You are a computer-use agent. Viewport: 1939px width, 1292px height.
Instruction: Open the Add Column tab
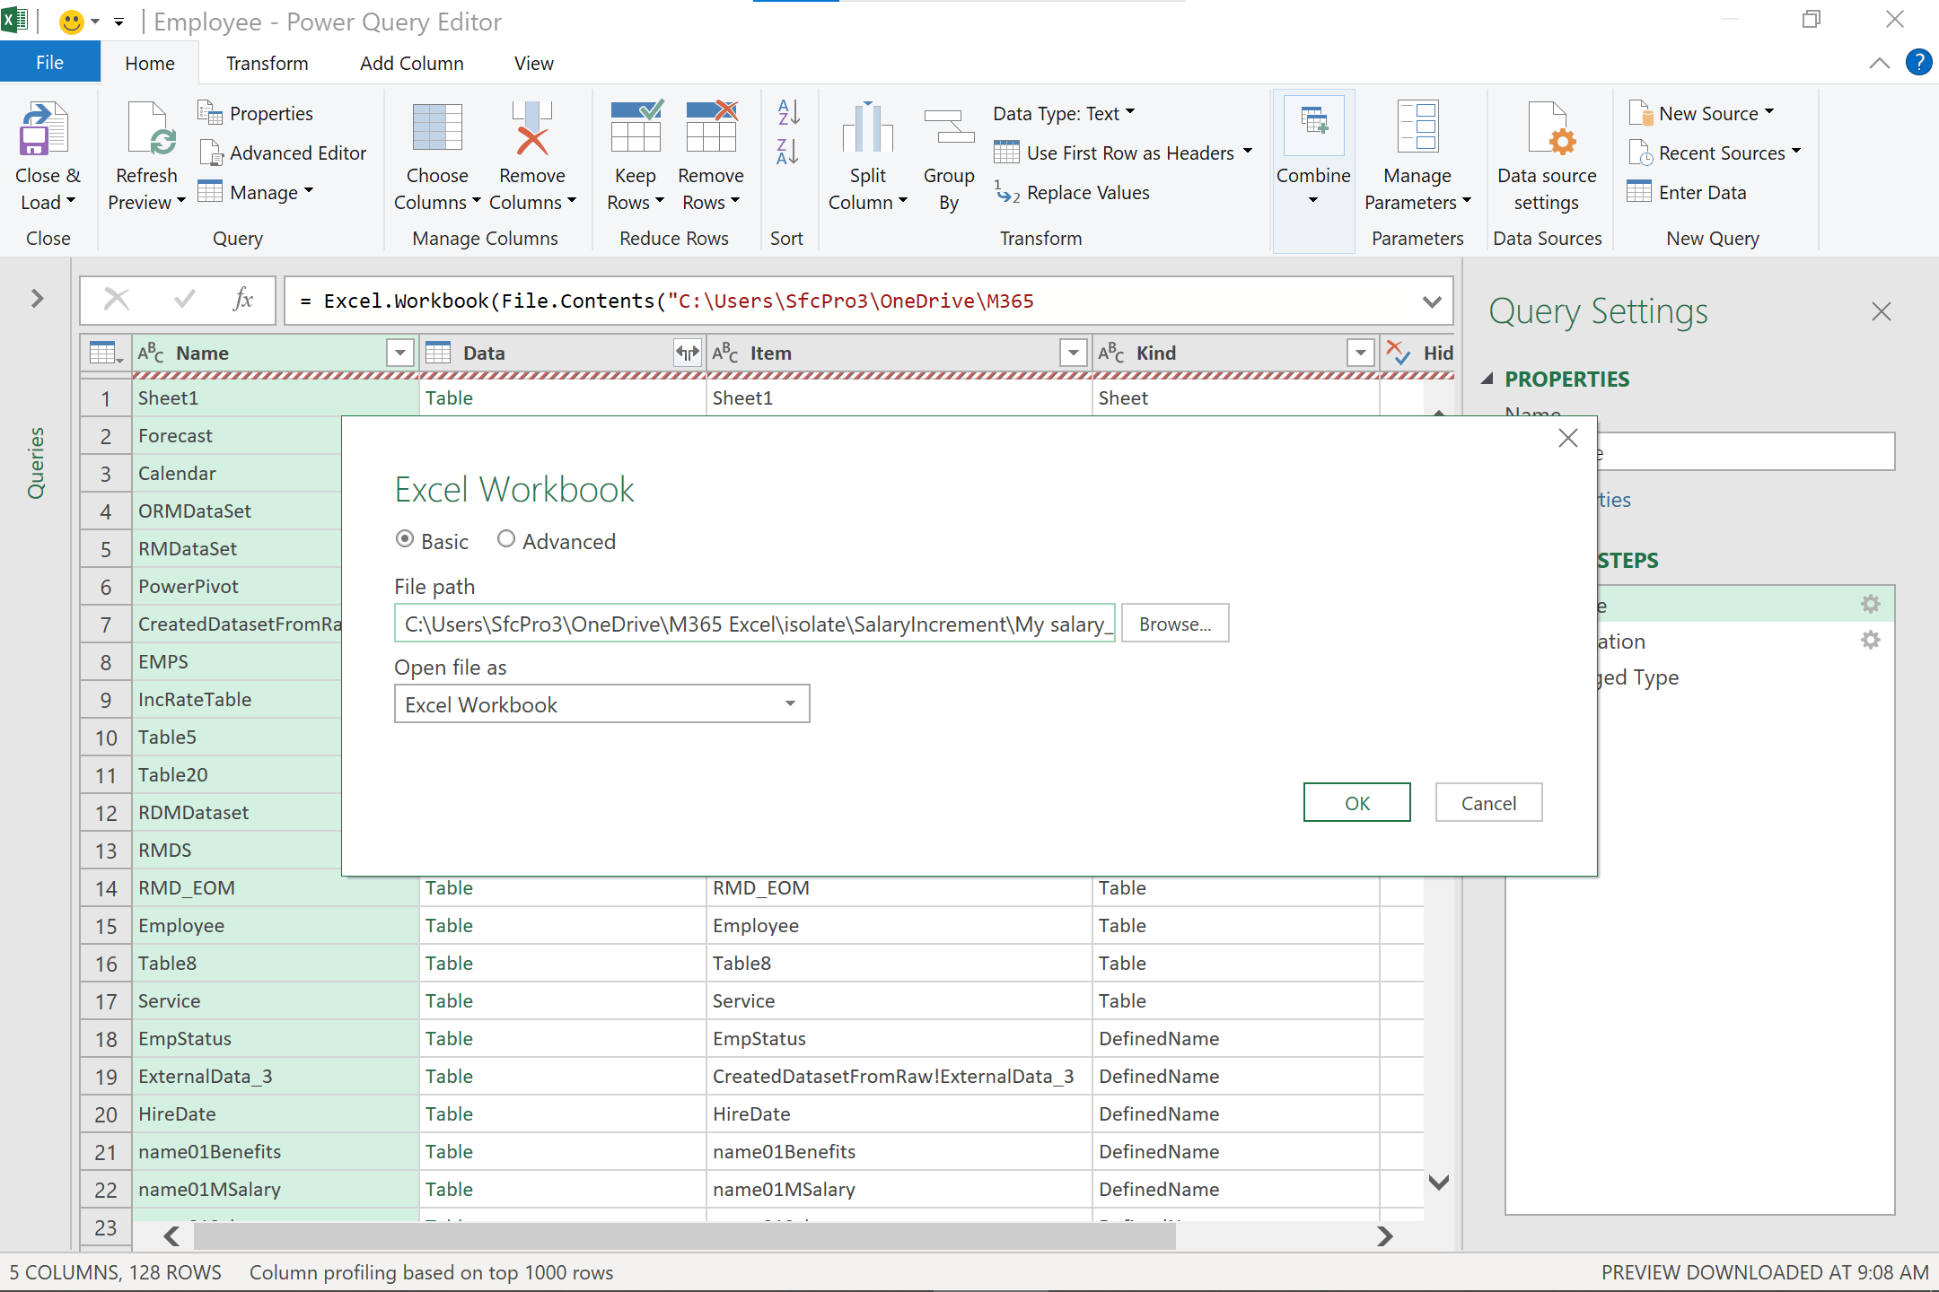411,64
